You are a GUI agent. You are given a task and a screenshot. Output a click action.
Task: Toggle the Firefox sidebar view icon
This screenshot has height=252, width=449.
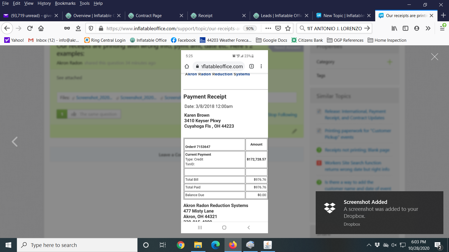point(406,28)
